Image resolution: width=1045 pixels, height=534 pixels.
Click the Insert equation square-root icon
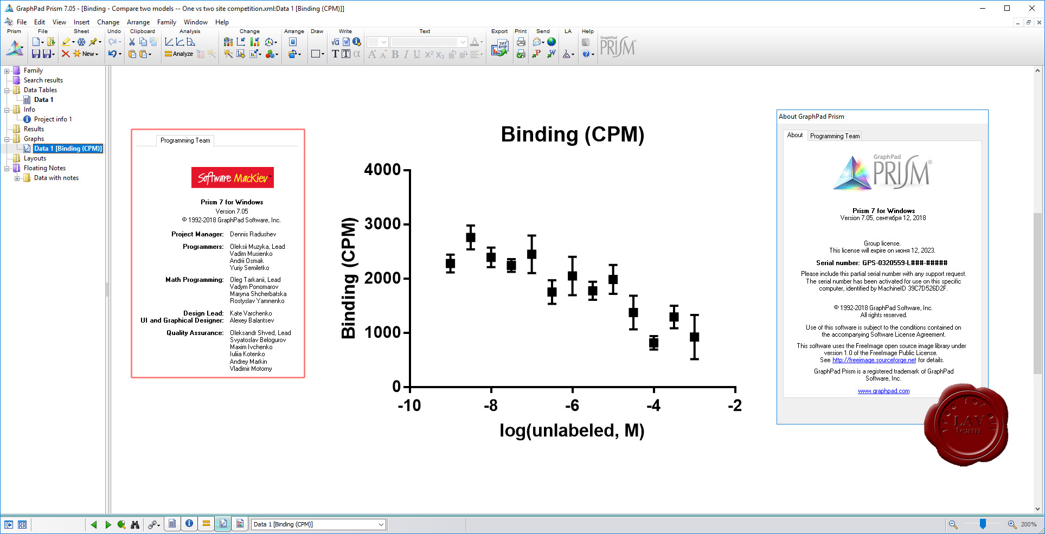click(335, 42)
